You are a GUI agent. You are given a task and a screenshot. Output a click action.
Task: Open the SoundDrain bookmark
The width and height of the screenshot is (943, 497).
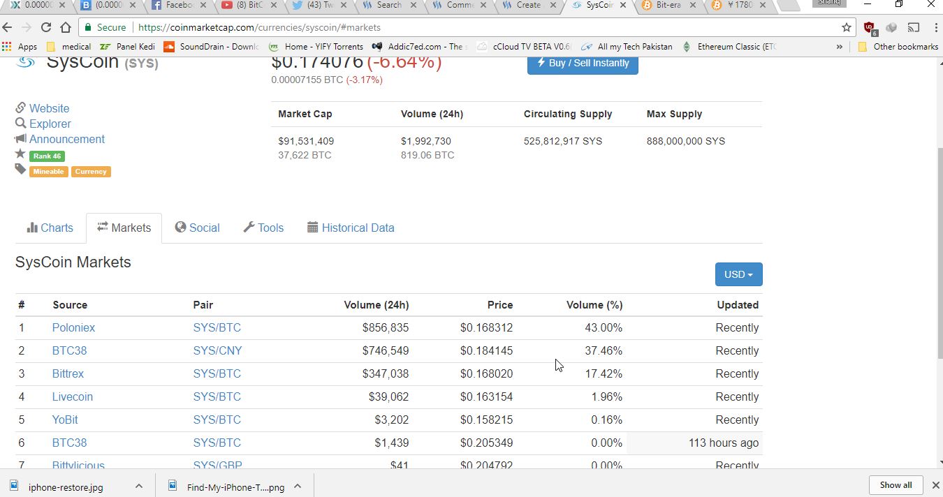tap(211, 47)
